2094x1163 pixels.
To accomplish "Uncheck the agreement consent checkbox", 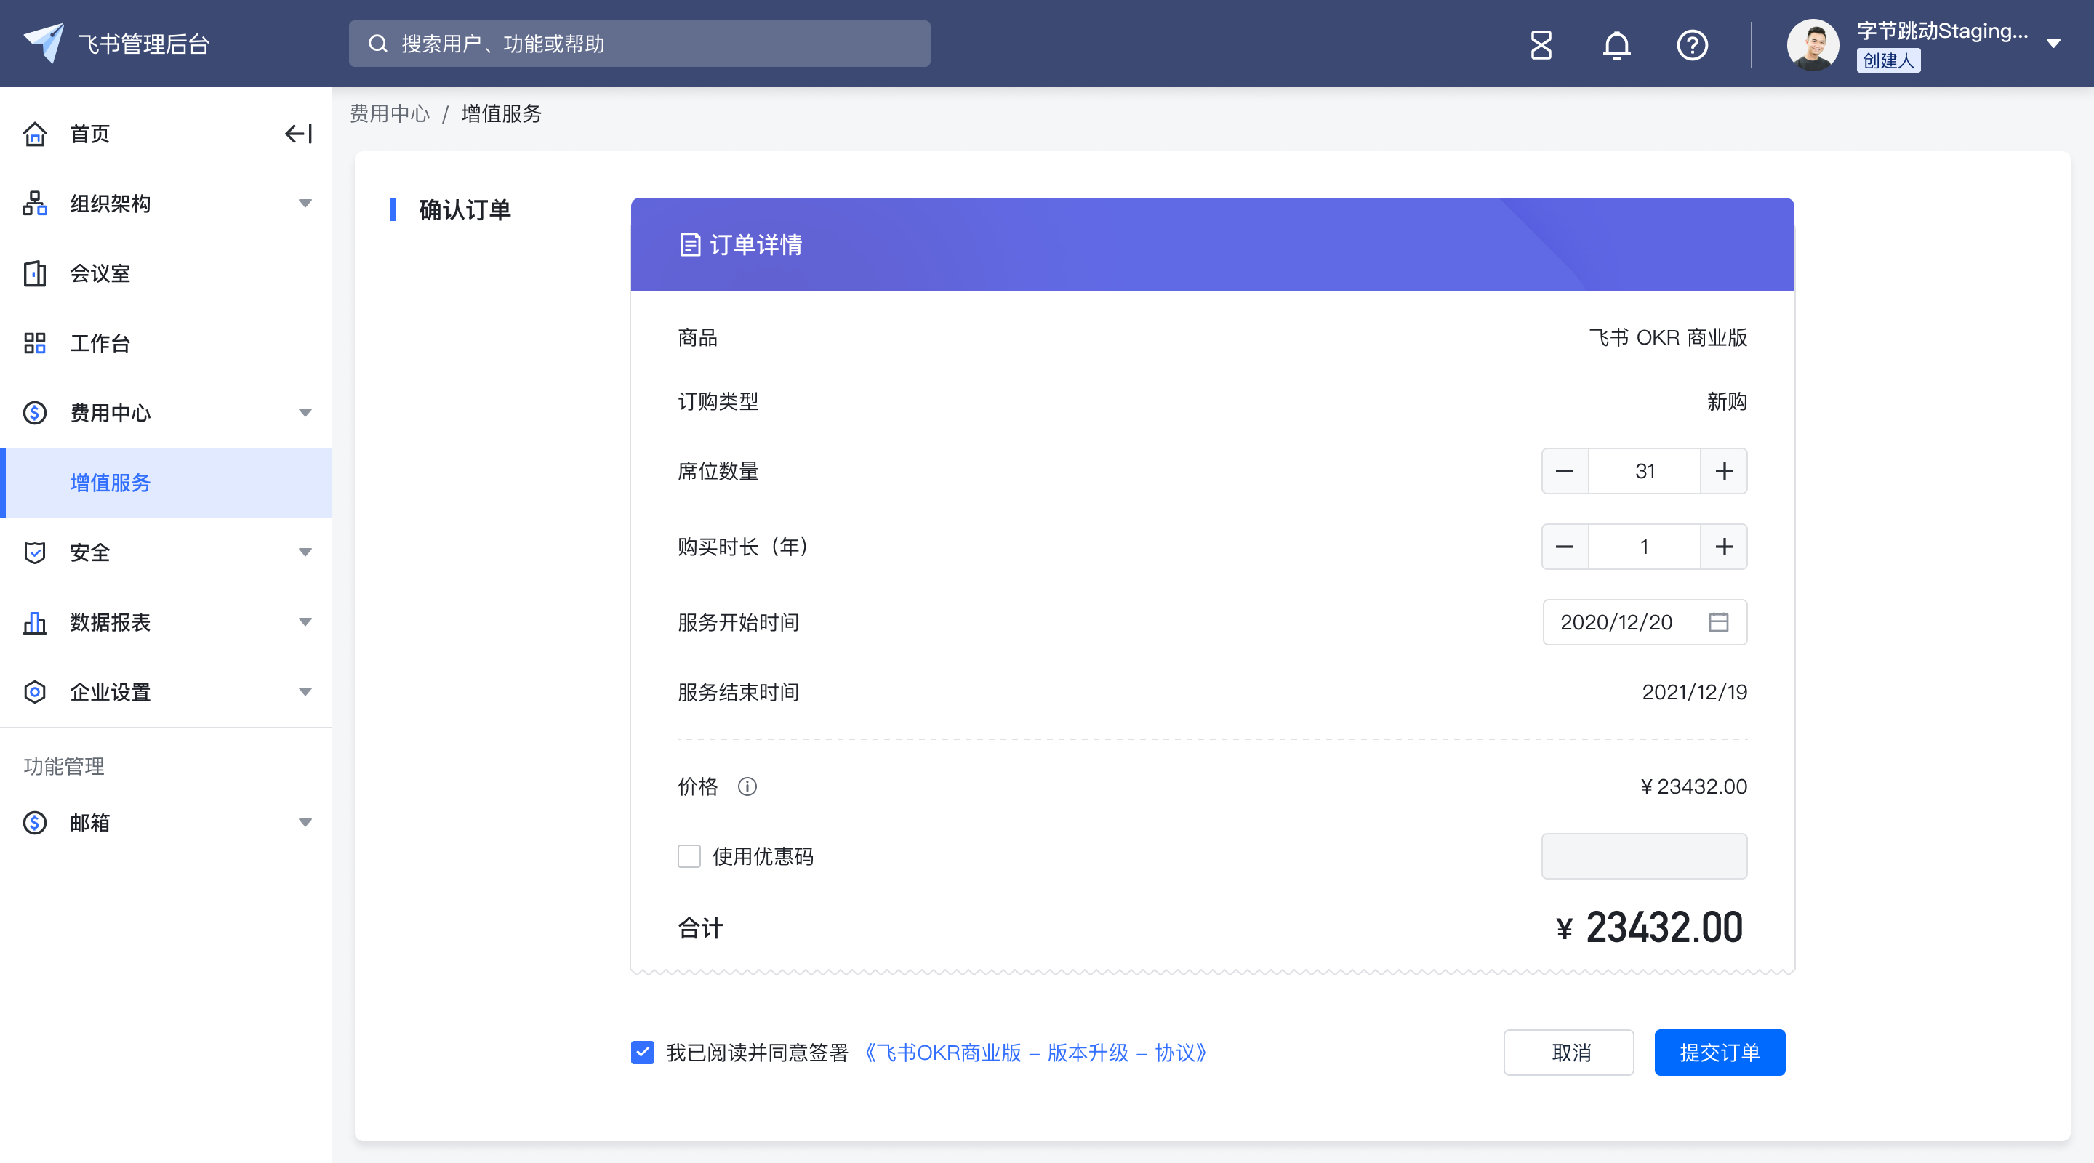I will [642, 1052].
